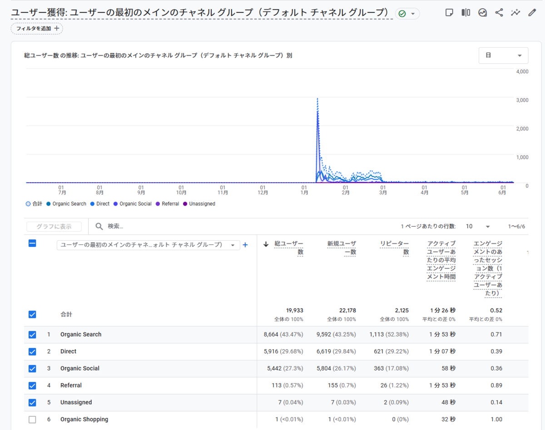Click Organic Shopping row label
Image resolution: width=545 pixels, height=430 pixels.
[x=84, y=420]
